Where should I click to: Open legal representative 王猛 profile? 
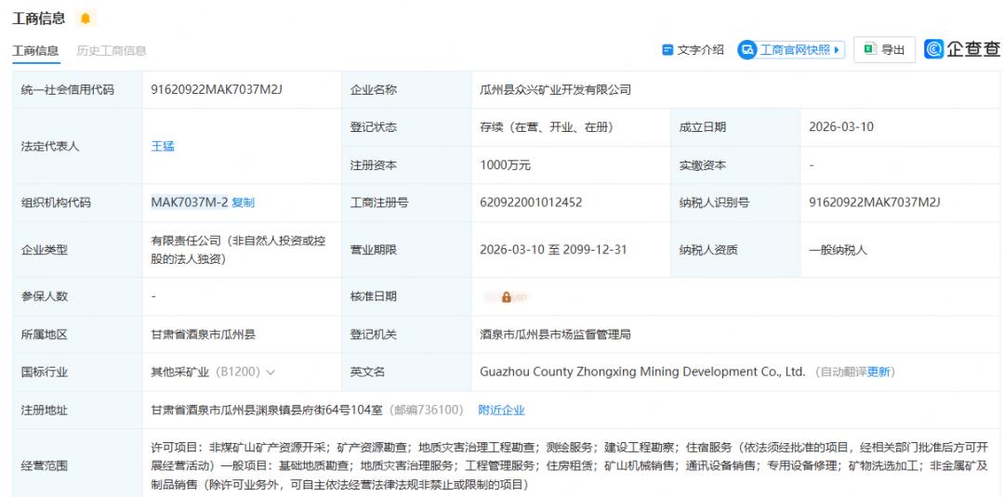(163, 147)
